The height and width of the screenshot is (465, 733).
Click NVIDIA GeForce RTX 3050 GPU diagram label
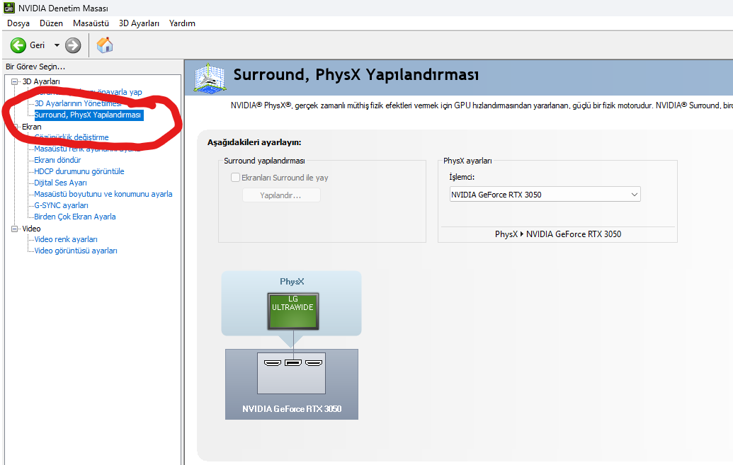292,409
